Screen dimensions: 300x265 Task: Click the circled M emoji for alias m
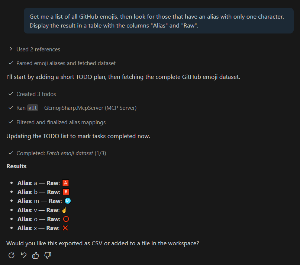pos(68,201)
